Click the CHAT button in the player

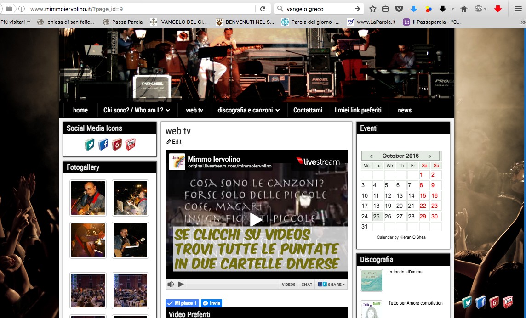(307, 285)
